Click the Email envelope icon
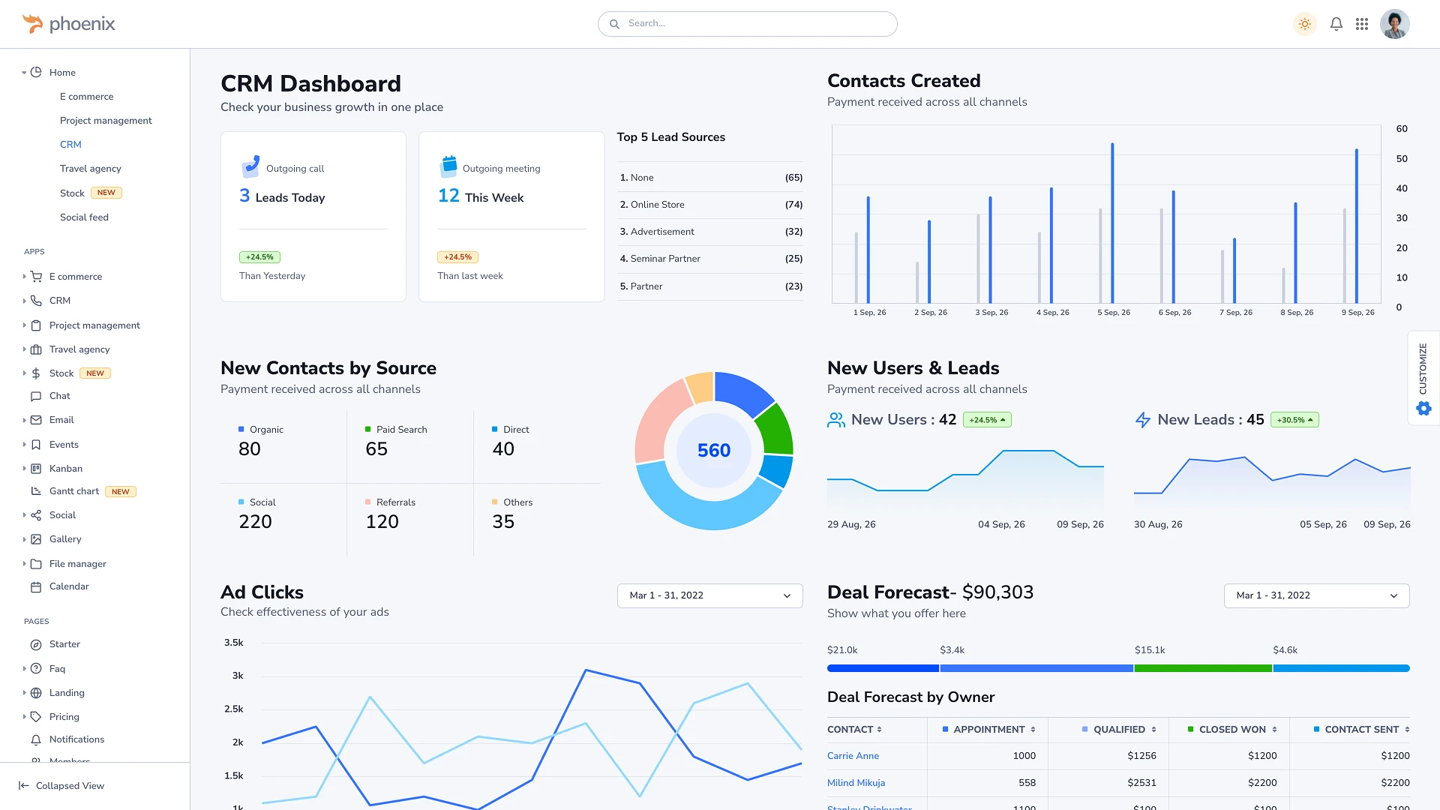Viewport: 1440px width, 810px height. (36, 420)
